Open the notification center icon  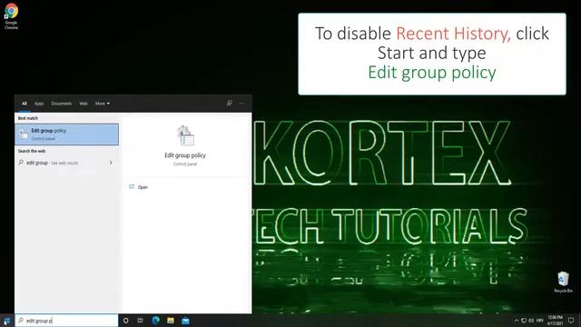pos(571,321)
